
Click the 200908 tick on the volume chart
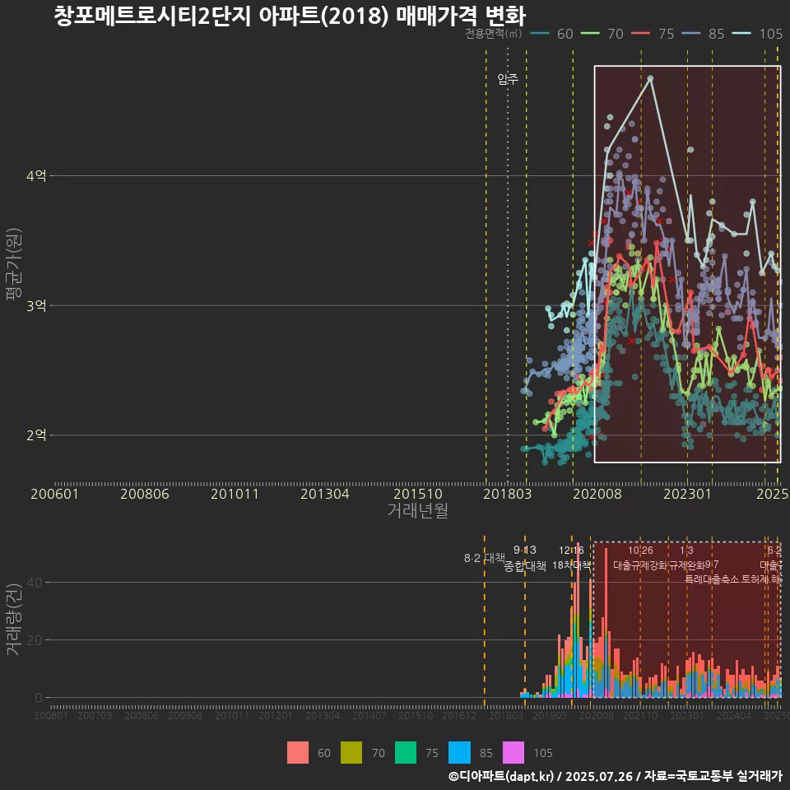[185, 715]
